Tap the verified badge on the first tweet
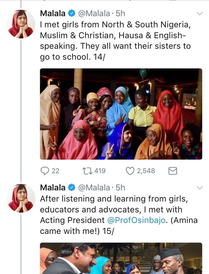The width and height of the screenshot is (209, 274). tap(72, 13)
